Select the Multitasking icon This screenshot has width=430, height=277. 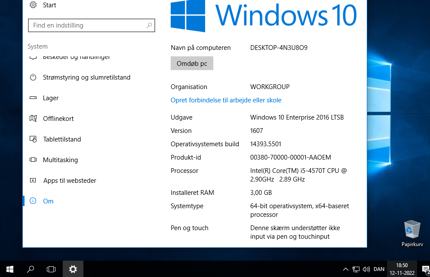pos(33,160)
